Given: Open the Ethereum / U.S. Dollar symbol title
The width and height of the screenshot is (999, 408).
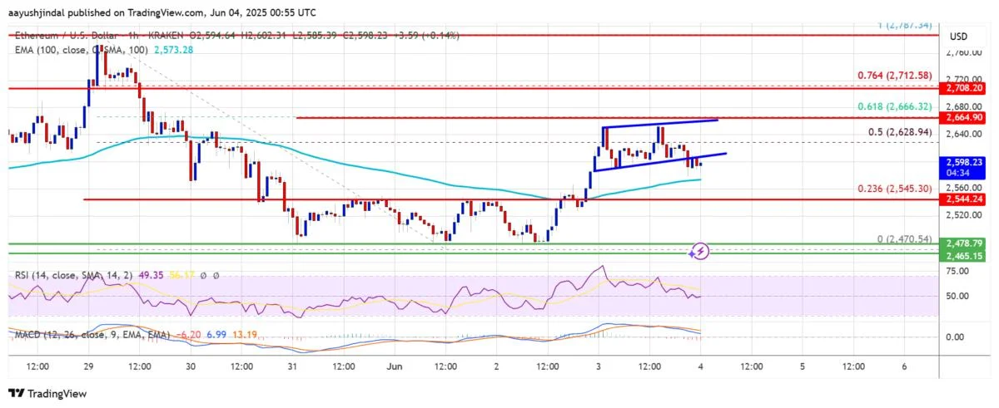Looking at the screenshot, I should [x=67, y=35].
